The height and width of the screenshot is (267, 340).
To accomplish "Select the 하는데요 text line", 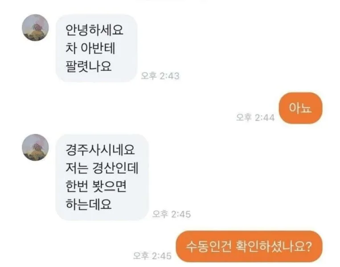I will tap(89, 204).
